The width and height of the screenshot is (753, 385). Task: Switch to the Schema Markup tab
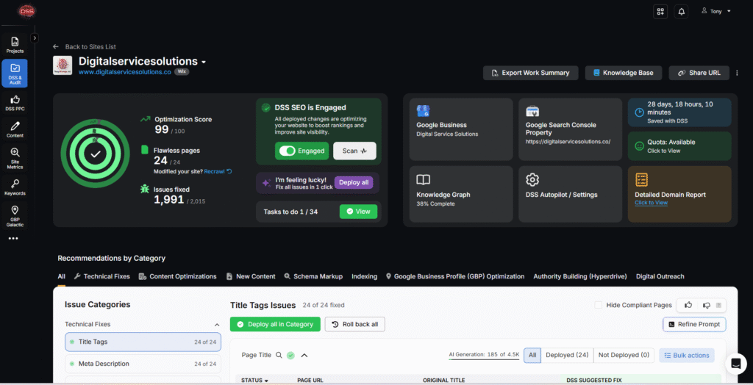313,276
